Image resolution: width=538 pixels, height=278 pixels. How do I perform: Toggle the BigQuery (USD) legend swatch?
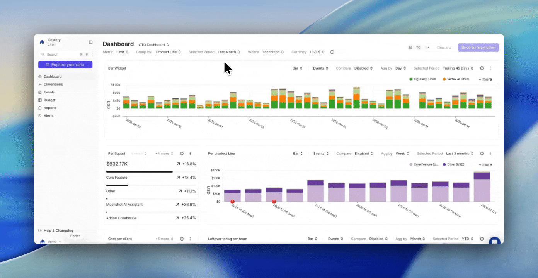[x=411, y=79]
